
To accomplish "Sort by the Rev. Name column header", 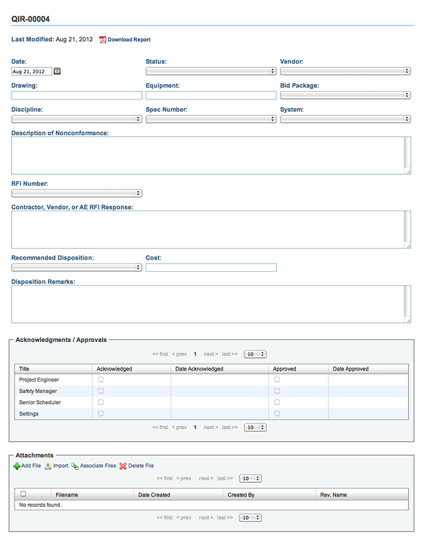I will [x=362, y=495].
